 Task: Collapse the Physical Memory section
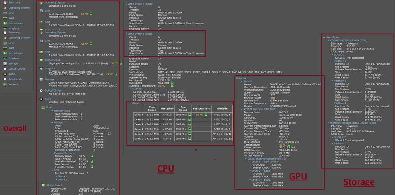52,153
